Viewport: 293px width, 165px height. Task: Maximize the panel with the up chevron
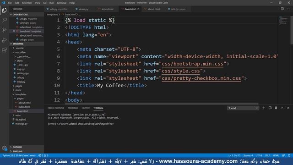[x=282, y=108]
